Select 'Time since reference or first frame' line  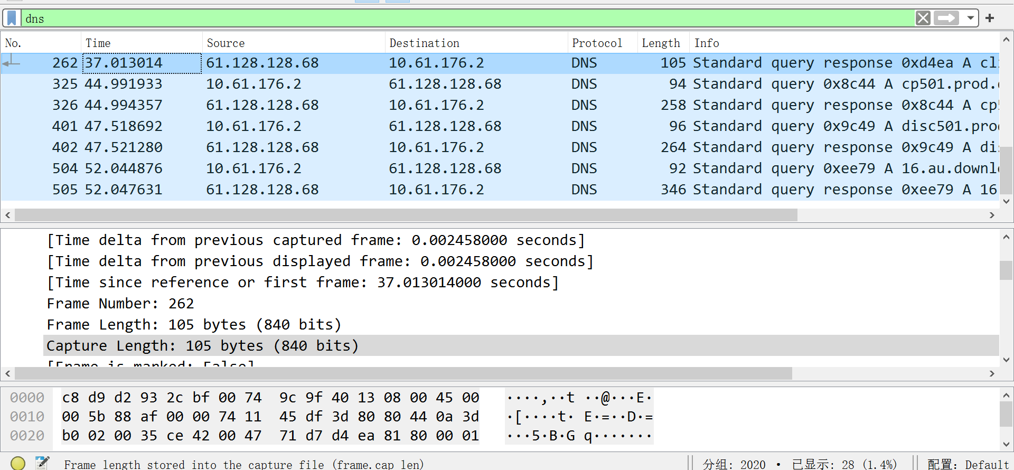[x=303, y=283]
